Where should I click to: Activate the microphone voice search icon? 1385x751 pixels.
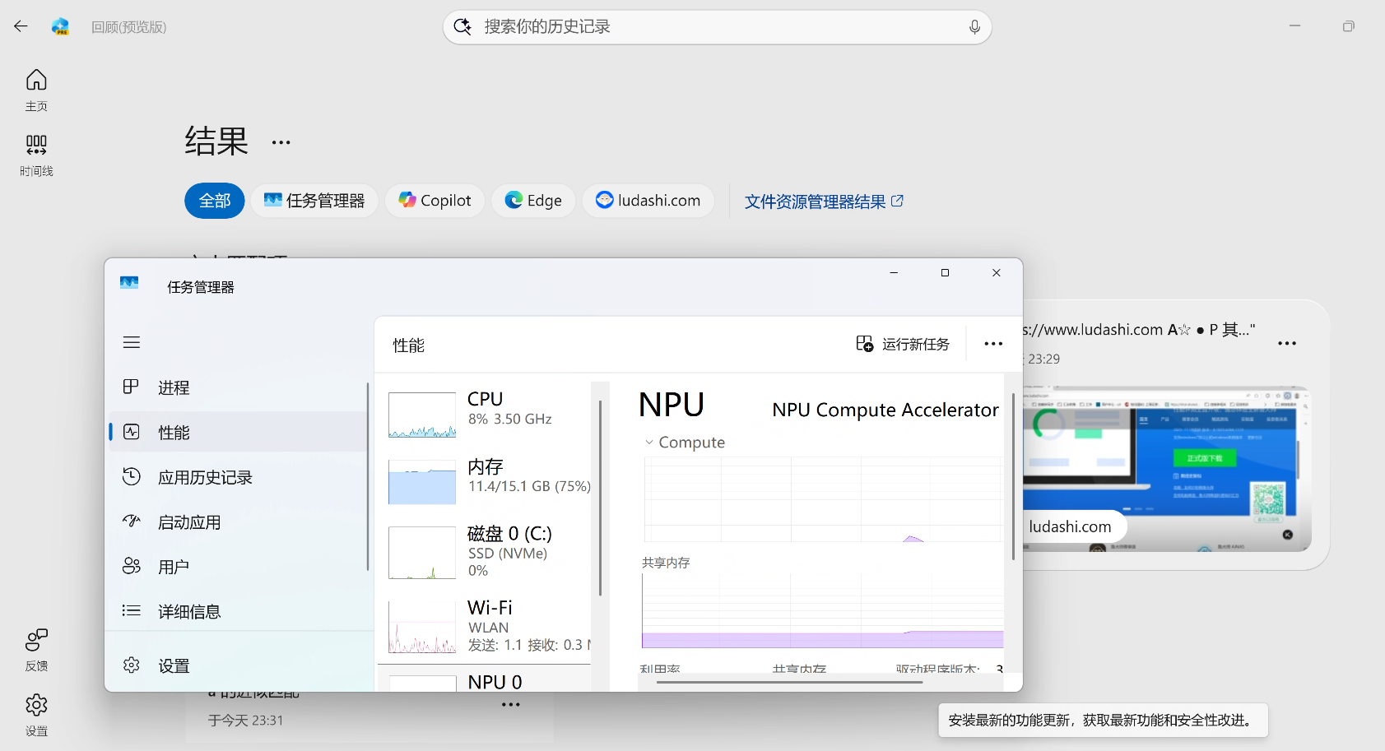click(974, 27)
